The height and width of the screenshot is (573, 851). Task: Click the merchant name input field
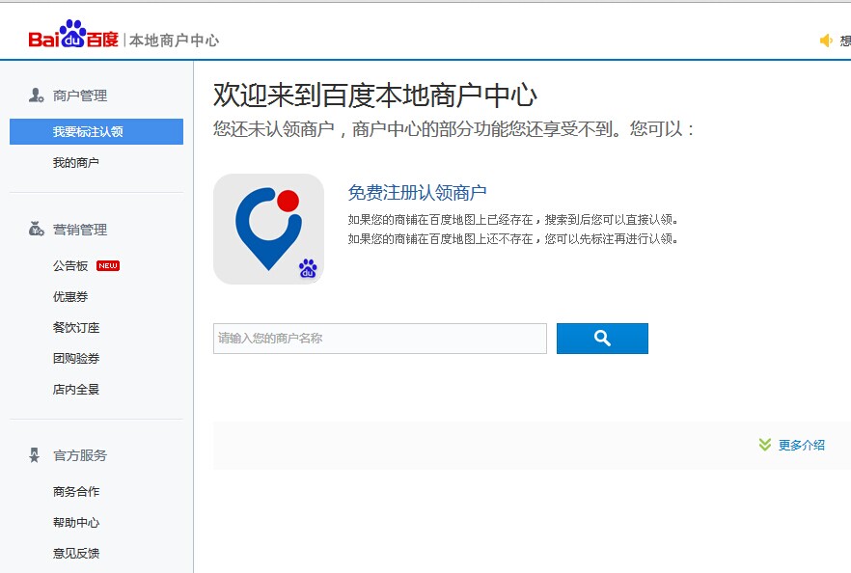click(x=379, y=339)
